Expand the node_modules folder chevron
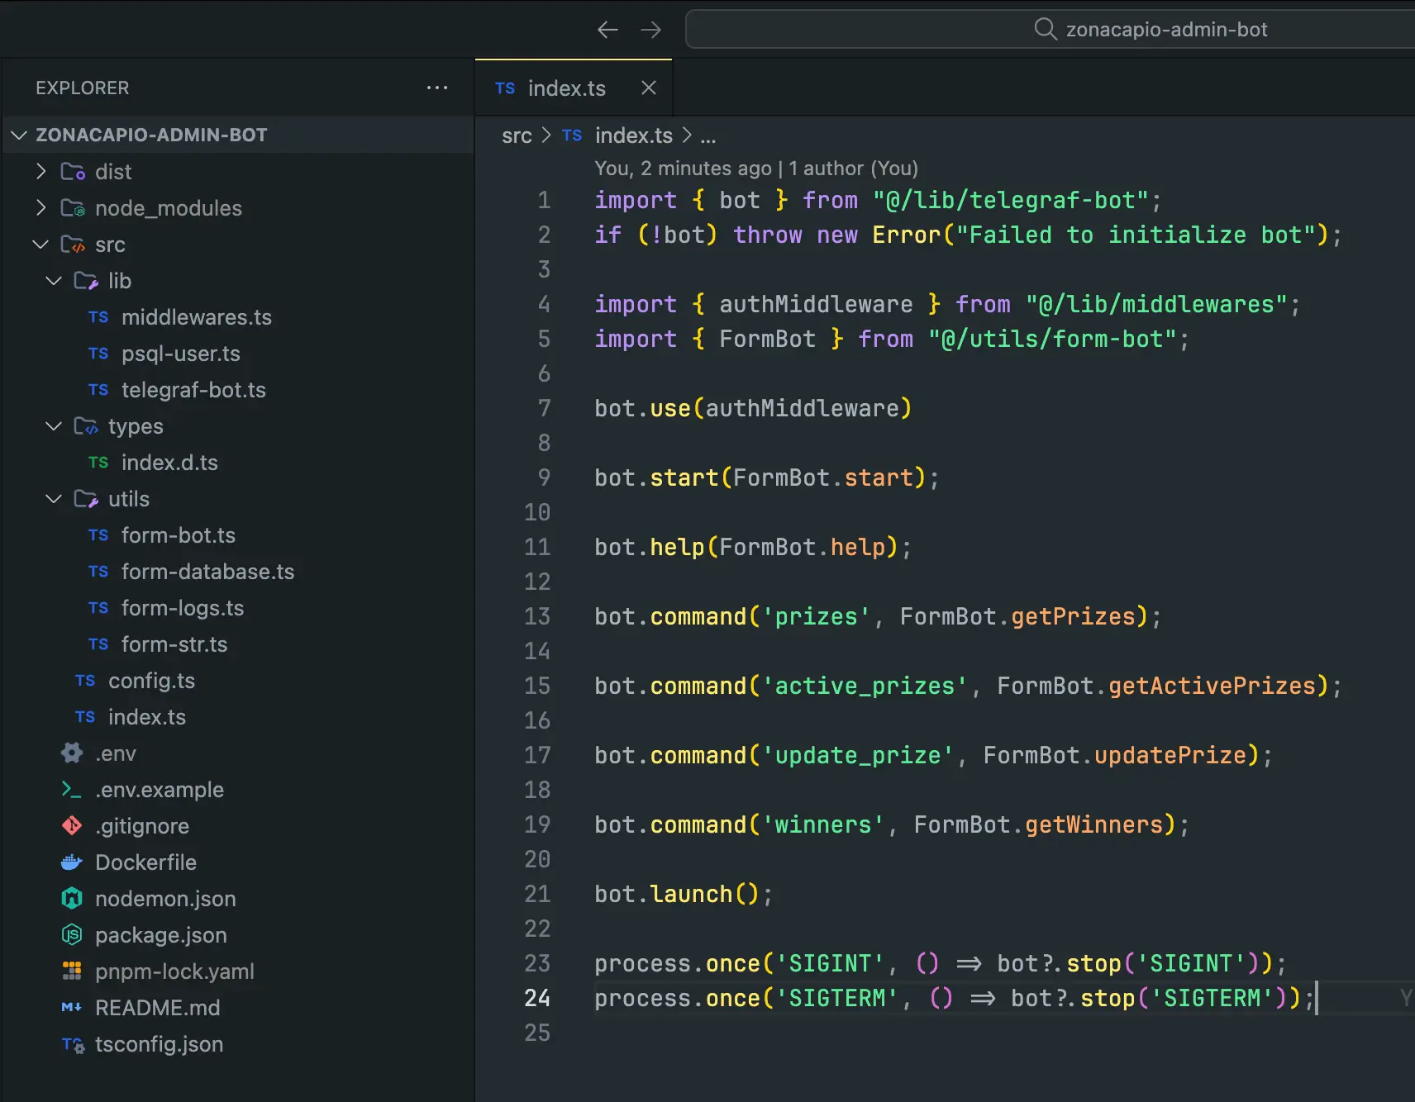The height and width of the screenshot is (1102, 1415). (41, 207)
